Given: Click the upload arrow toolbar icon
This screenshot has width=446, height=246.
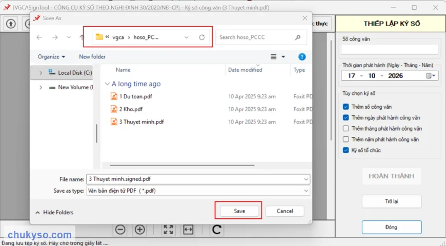Looking at the screenshot, I should coord(11,24).
